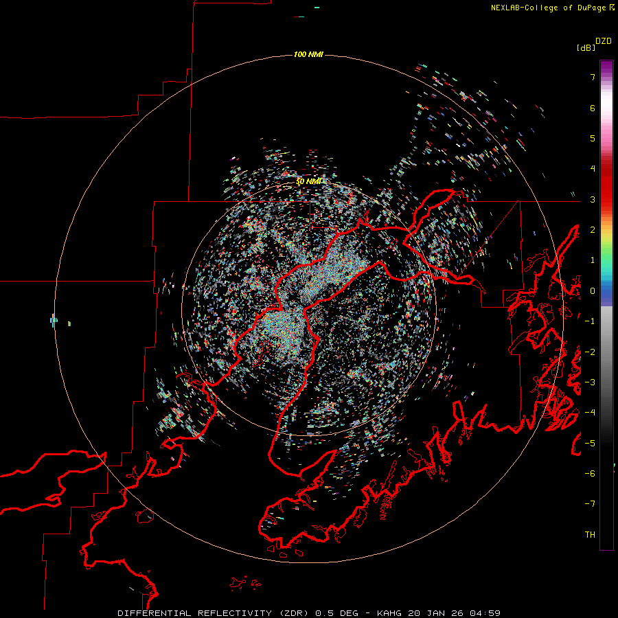618x618 pixels.
Task: Click the 100 NMI range ring label
Action: 308,54
